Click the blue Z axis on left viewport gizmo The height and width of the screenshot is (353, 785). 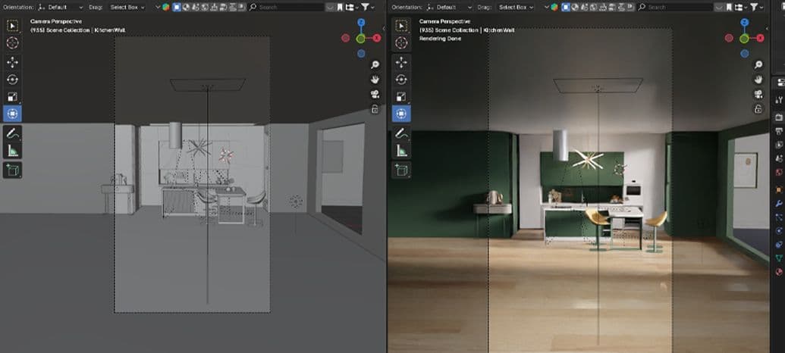[x=361, y=23]
